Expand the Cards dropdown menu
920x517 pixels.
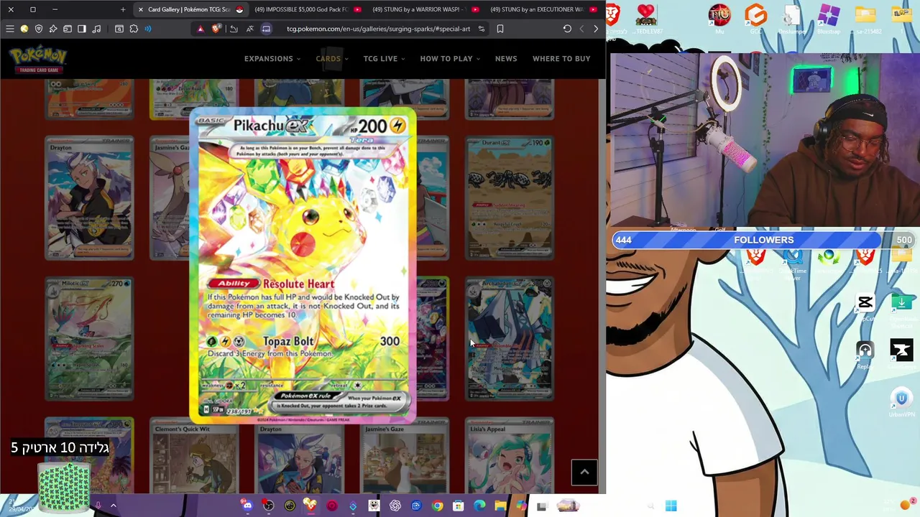coord(332,59)
